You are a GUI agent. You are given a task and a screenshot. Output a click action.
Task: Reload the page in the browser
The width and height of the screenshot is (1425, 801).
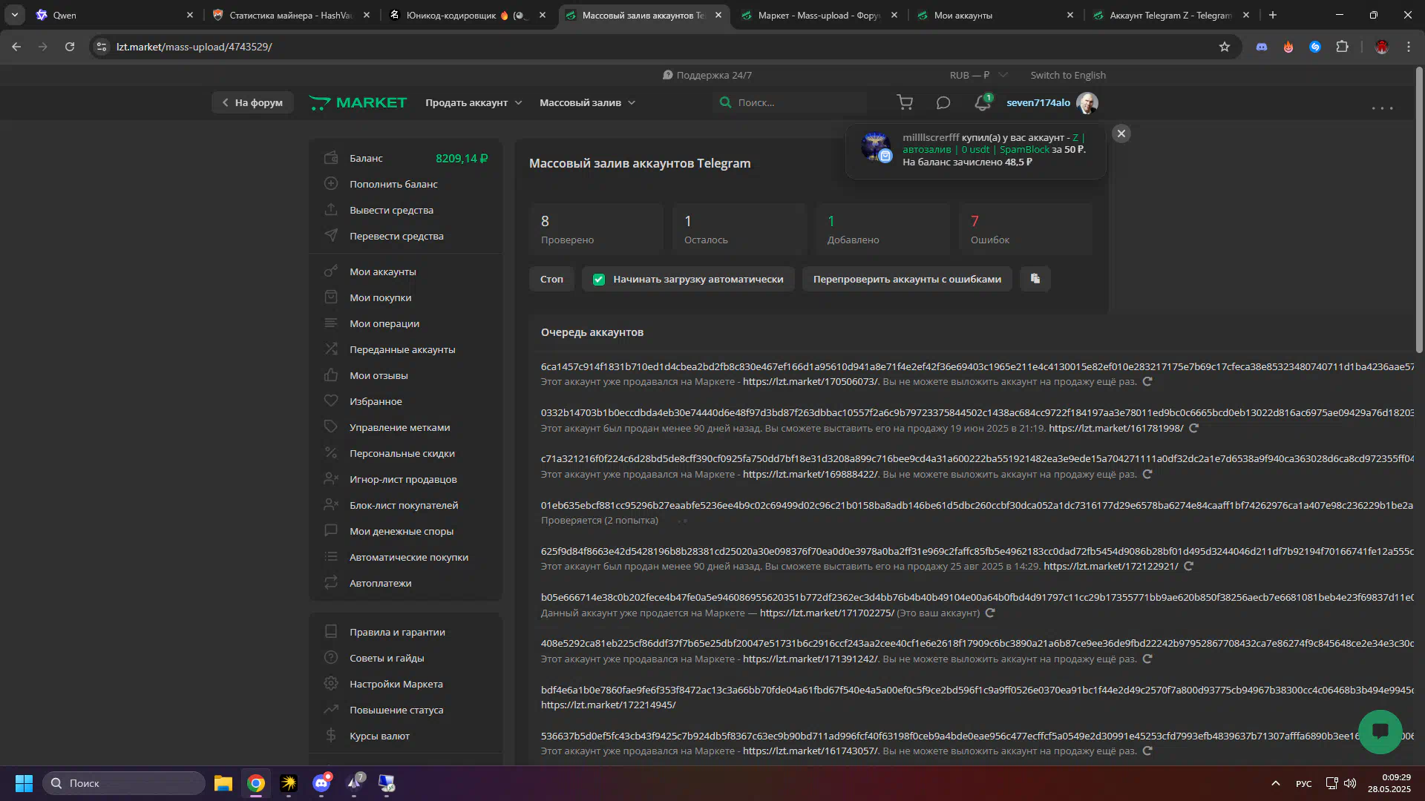point(70,47)
